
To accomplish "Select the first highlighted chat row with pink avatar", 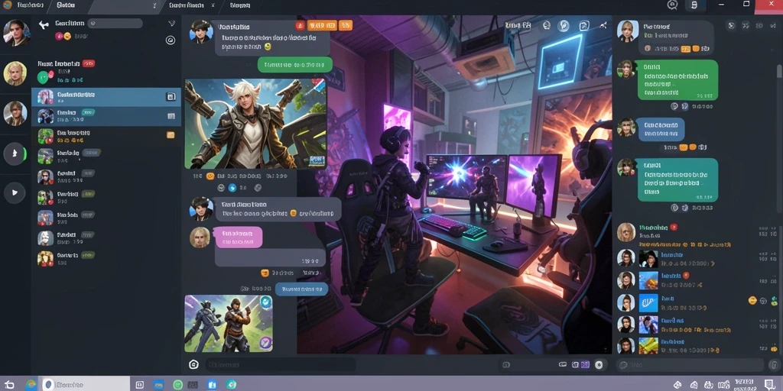I will pyautogui.click(x=106, y=97).
